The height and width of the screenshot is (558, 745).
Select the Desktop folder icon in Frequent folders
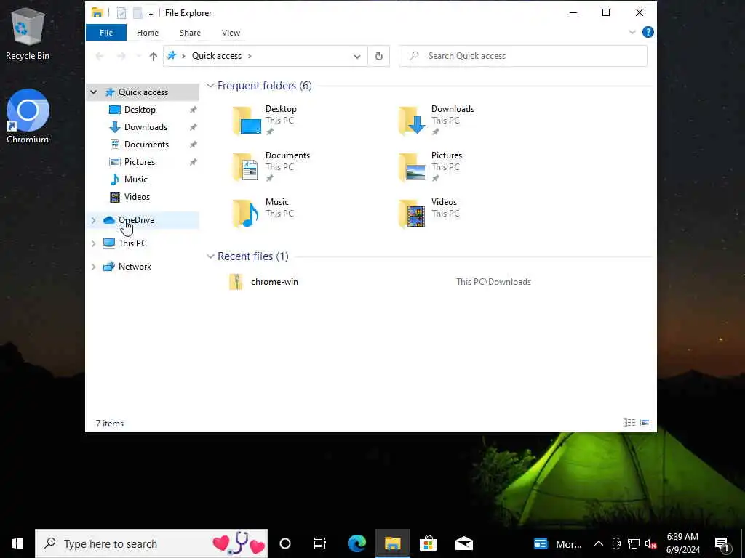click(x=247, y=121)
